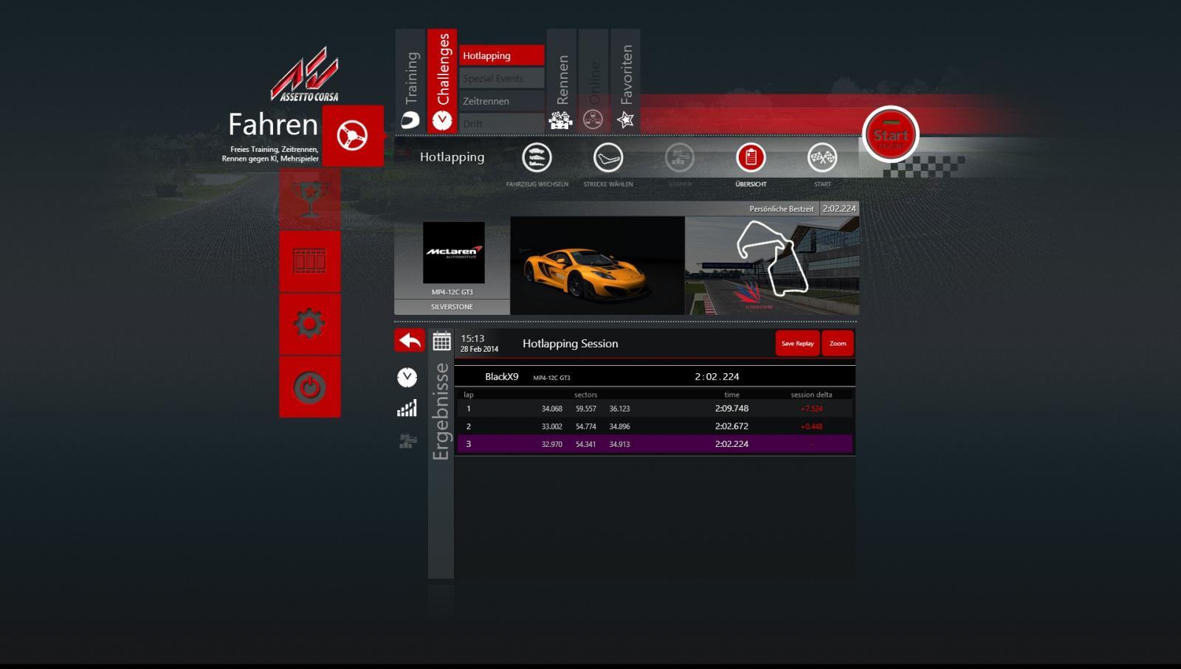Click sector time 59.557 in lap 1

point(585,409)
